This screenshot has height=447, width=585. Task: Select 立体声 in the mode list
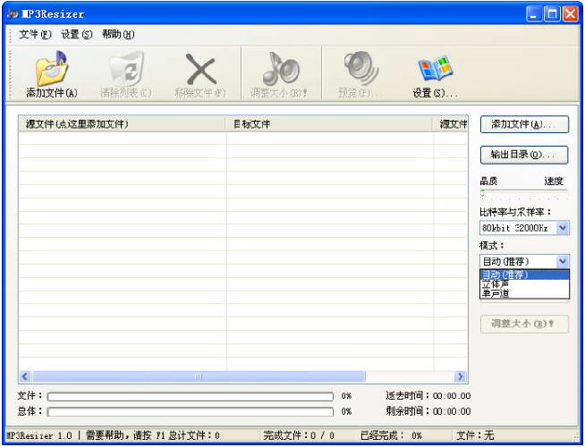(524, 284)
